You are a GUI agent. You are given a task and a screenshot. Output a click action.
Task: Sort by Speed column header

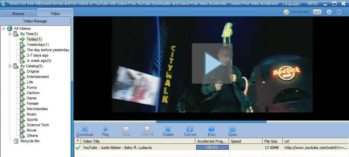(x=246, y=141)
